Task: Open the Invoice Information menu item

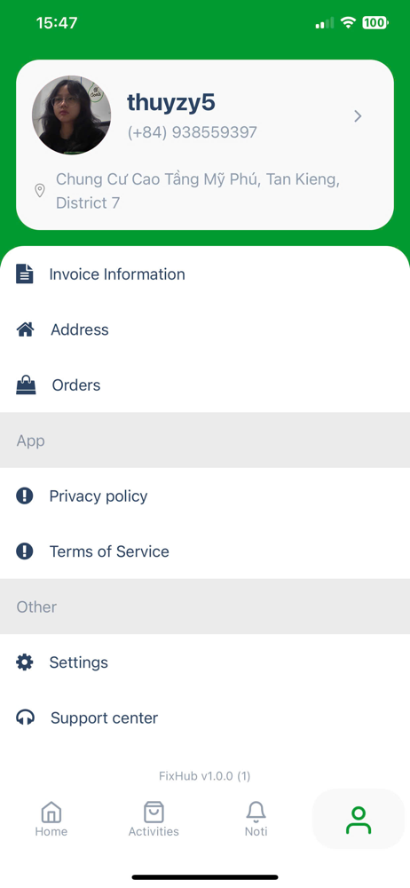Action: [205, 274]
